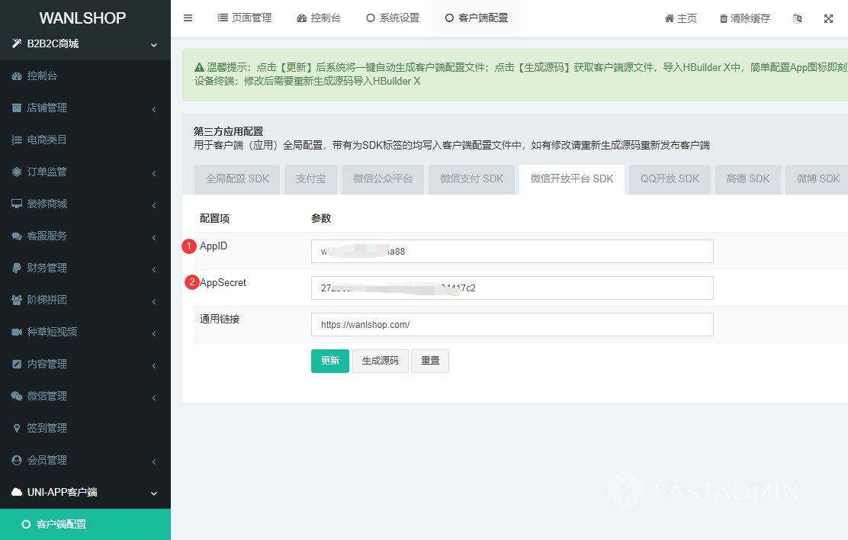Click the language switch icon in top bar
Viewport: 848px width, 540px height.
[x=797, y=18]
